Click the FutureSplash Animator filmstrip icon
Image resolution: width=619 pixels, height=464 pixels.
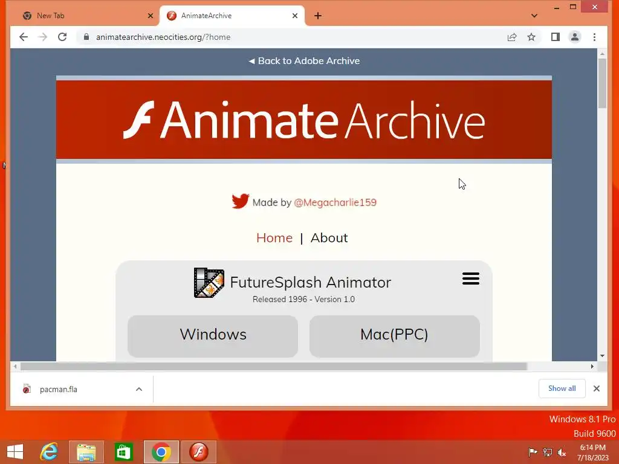(x=209, y=283)
